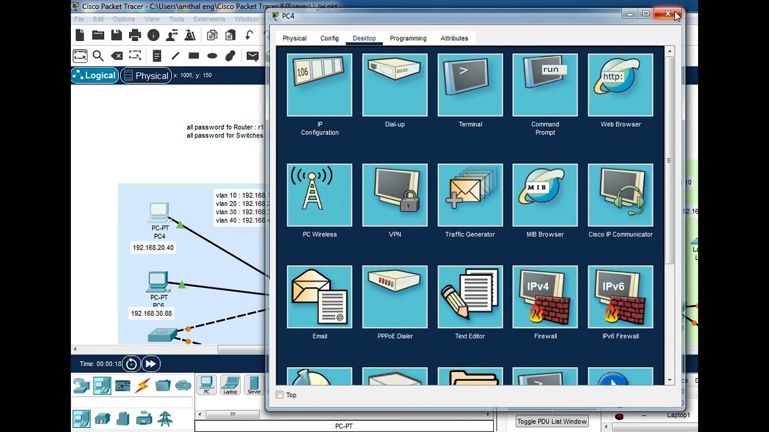Screen dimensions: 769x432
Task: Open the MIB Browser
Action: pos(545,195)
